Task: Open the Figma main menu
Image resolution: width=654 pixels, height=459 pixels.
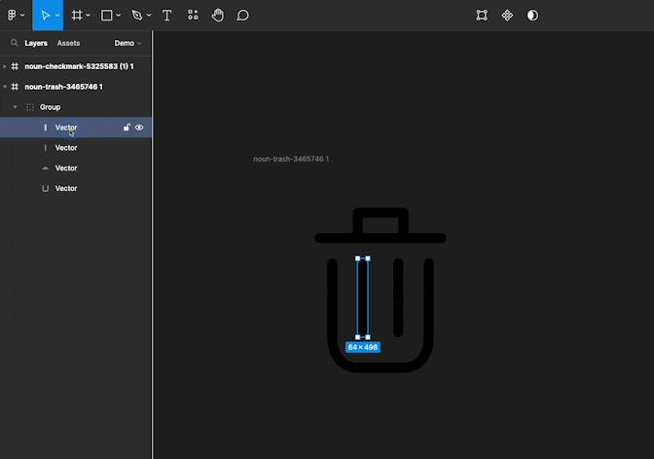Action: [13, 16]
